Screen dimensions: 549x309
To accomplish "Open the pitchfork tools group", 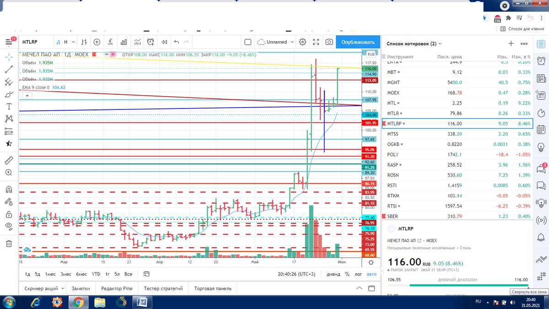I will click(x=9, y=82).
